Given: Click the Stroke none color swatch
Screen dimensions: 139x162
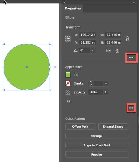Looking at the screenshot, I should 68,83.
